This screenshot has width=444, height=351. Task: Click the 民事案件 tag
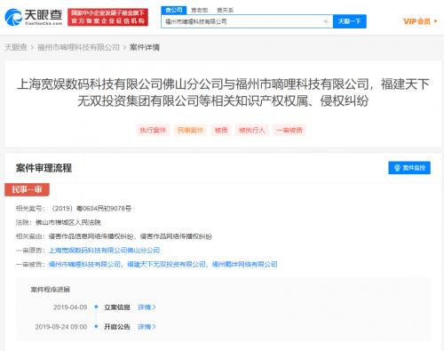point(190,130)
